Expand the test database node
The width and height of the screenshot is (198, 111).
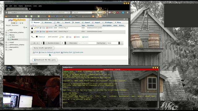click(6, 50)
